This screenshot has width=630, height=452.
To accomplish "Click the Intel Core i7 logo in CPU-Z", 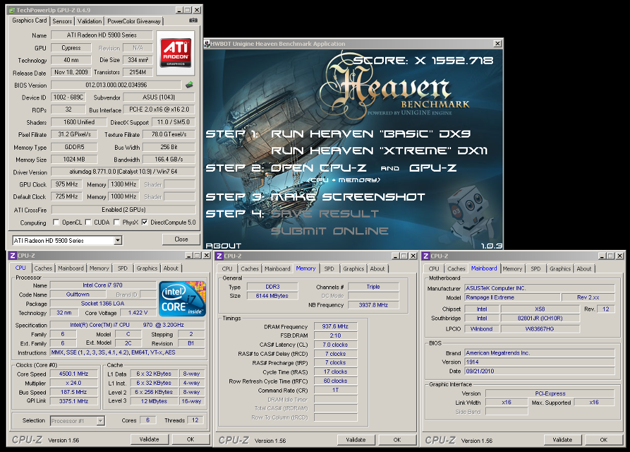I will coord(182,299).
